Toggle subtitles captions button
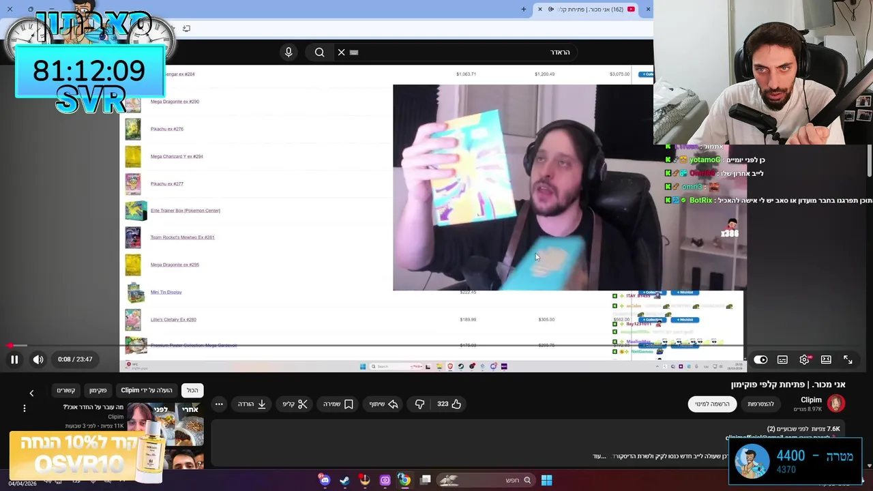The image size is (873, 491). tap(782, 359)
